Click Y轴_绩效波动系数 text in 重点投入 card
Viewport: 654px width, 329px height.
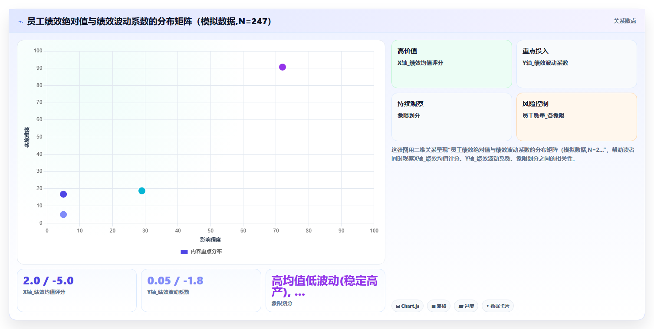545,63
